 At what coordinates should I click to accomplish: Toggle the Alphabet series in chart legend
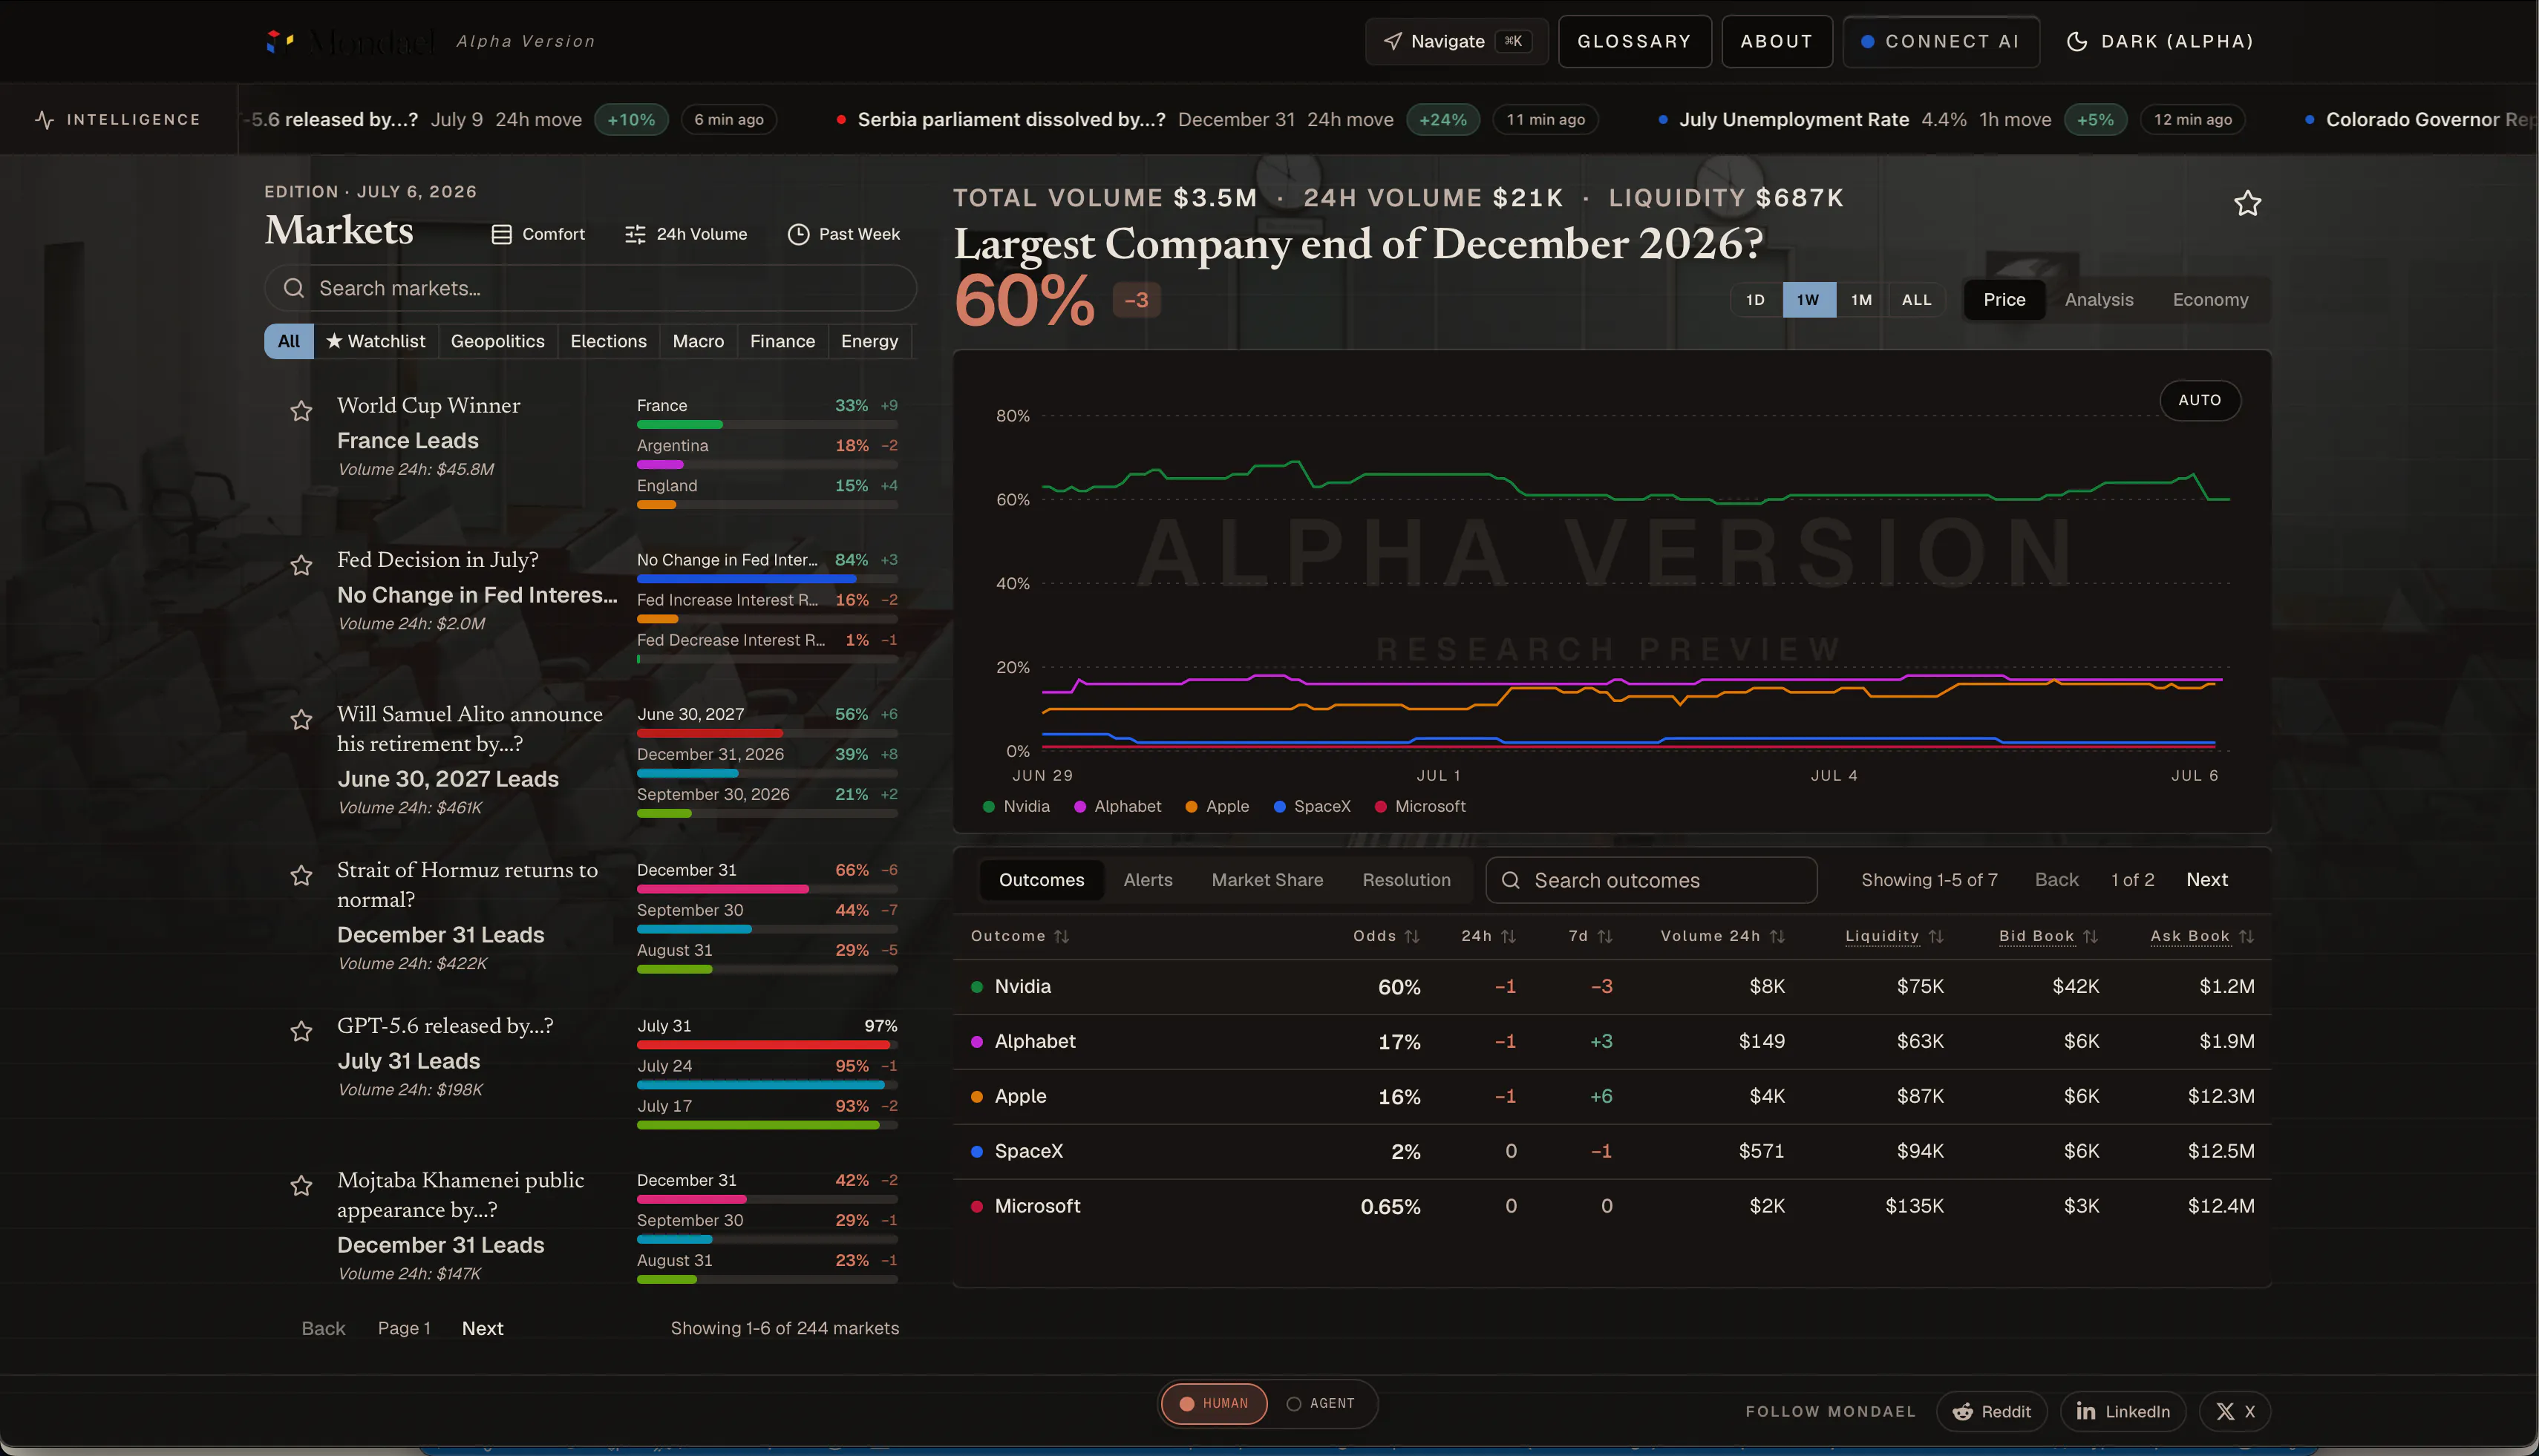(1117, 806)
